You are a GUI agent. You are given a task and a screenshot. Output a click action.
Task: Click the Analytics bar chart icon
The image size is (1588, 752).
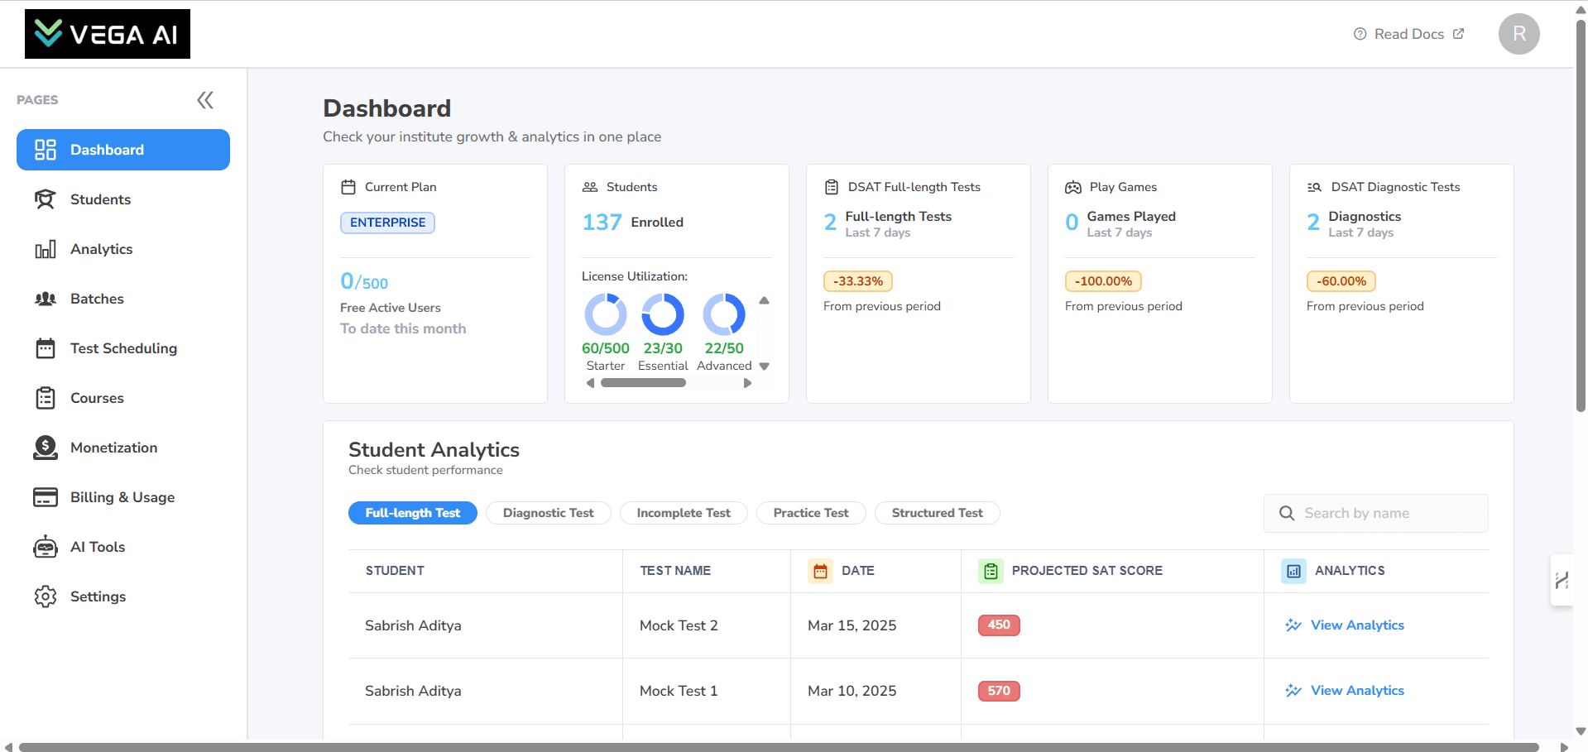(46, 249)
